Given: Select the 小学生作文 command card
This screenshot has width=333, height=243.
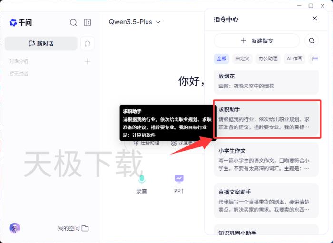Looking at the screenshot, I should (264, 159).
